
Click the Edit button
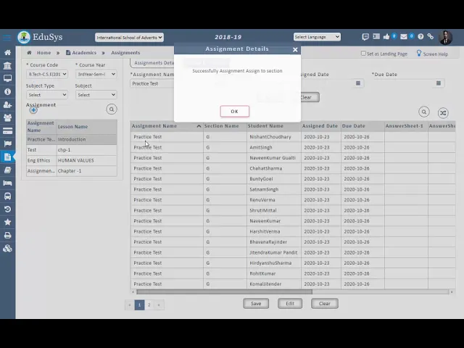(x=290, y=303)
